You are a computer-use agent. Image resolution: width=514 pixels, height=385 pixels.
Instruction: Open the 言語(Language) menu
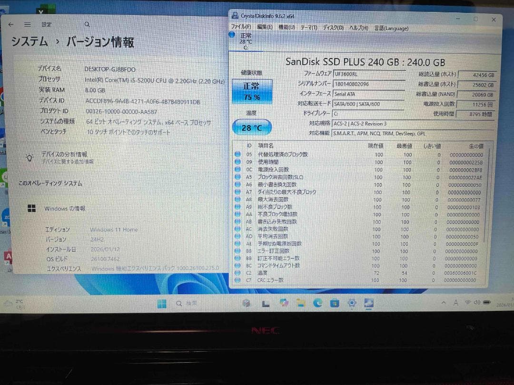coord(391,28)
